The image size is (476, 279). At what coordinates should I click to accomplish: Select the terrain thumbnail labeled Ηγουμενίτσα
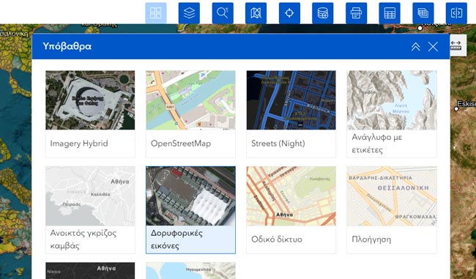point(190,270)
